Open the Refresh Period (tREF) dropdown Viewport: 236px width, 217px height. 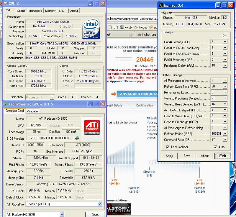tap(225, 133)
